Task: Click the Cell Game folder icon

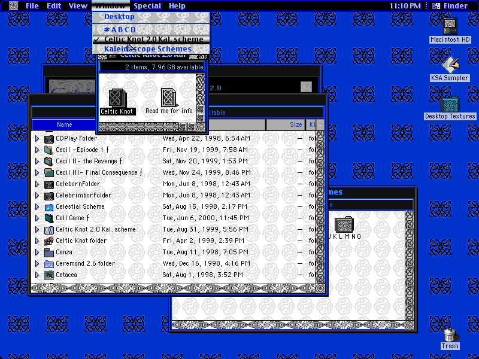Action: click(49, 218)
